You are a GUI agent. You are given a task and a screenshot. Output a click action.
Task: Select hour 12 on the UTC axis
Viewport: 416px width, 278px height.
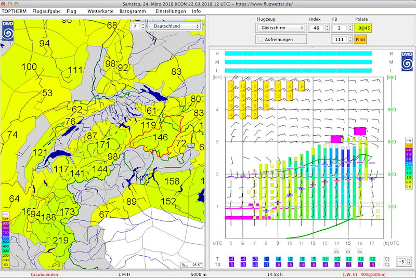coord(313,243)
